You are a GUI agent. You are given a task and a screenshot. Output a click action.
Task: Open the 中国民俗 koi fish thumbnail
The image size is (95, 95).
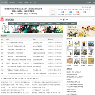(x=91, y=61)
